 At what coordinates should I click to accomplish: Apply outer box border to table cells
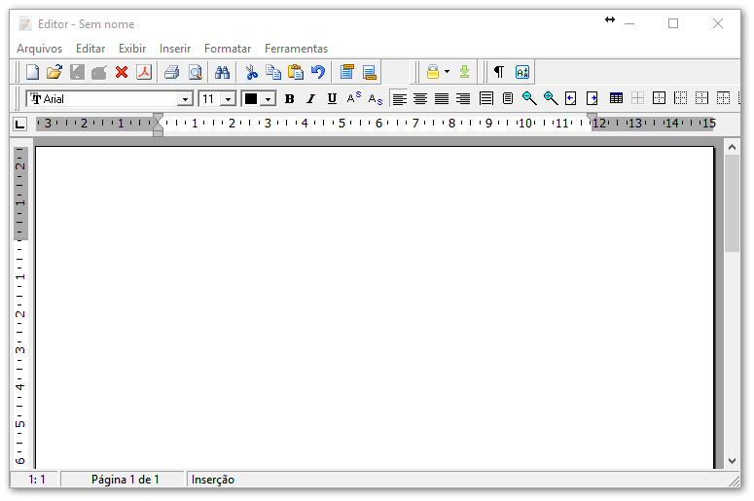(x=659, y=98)
